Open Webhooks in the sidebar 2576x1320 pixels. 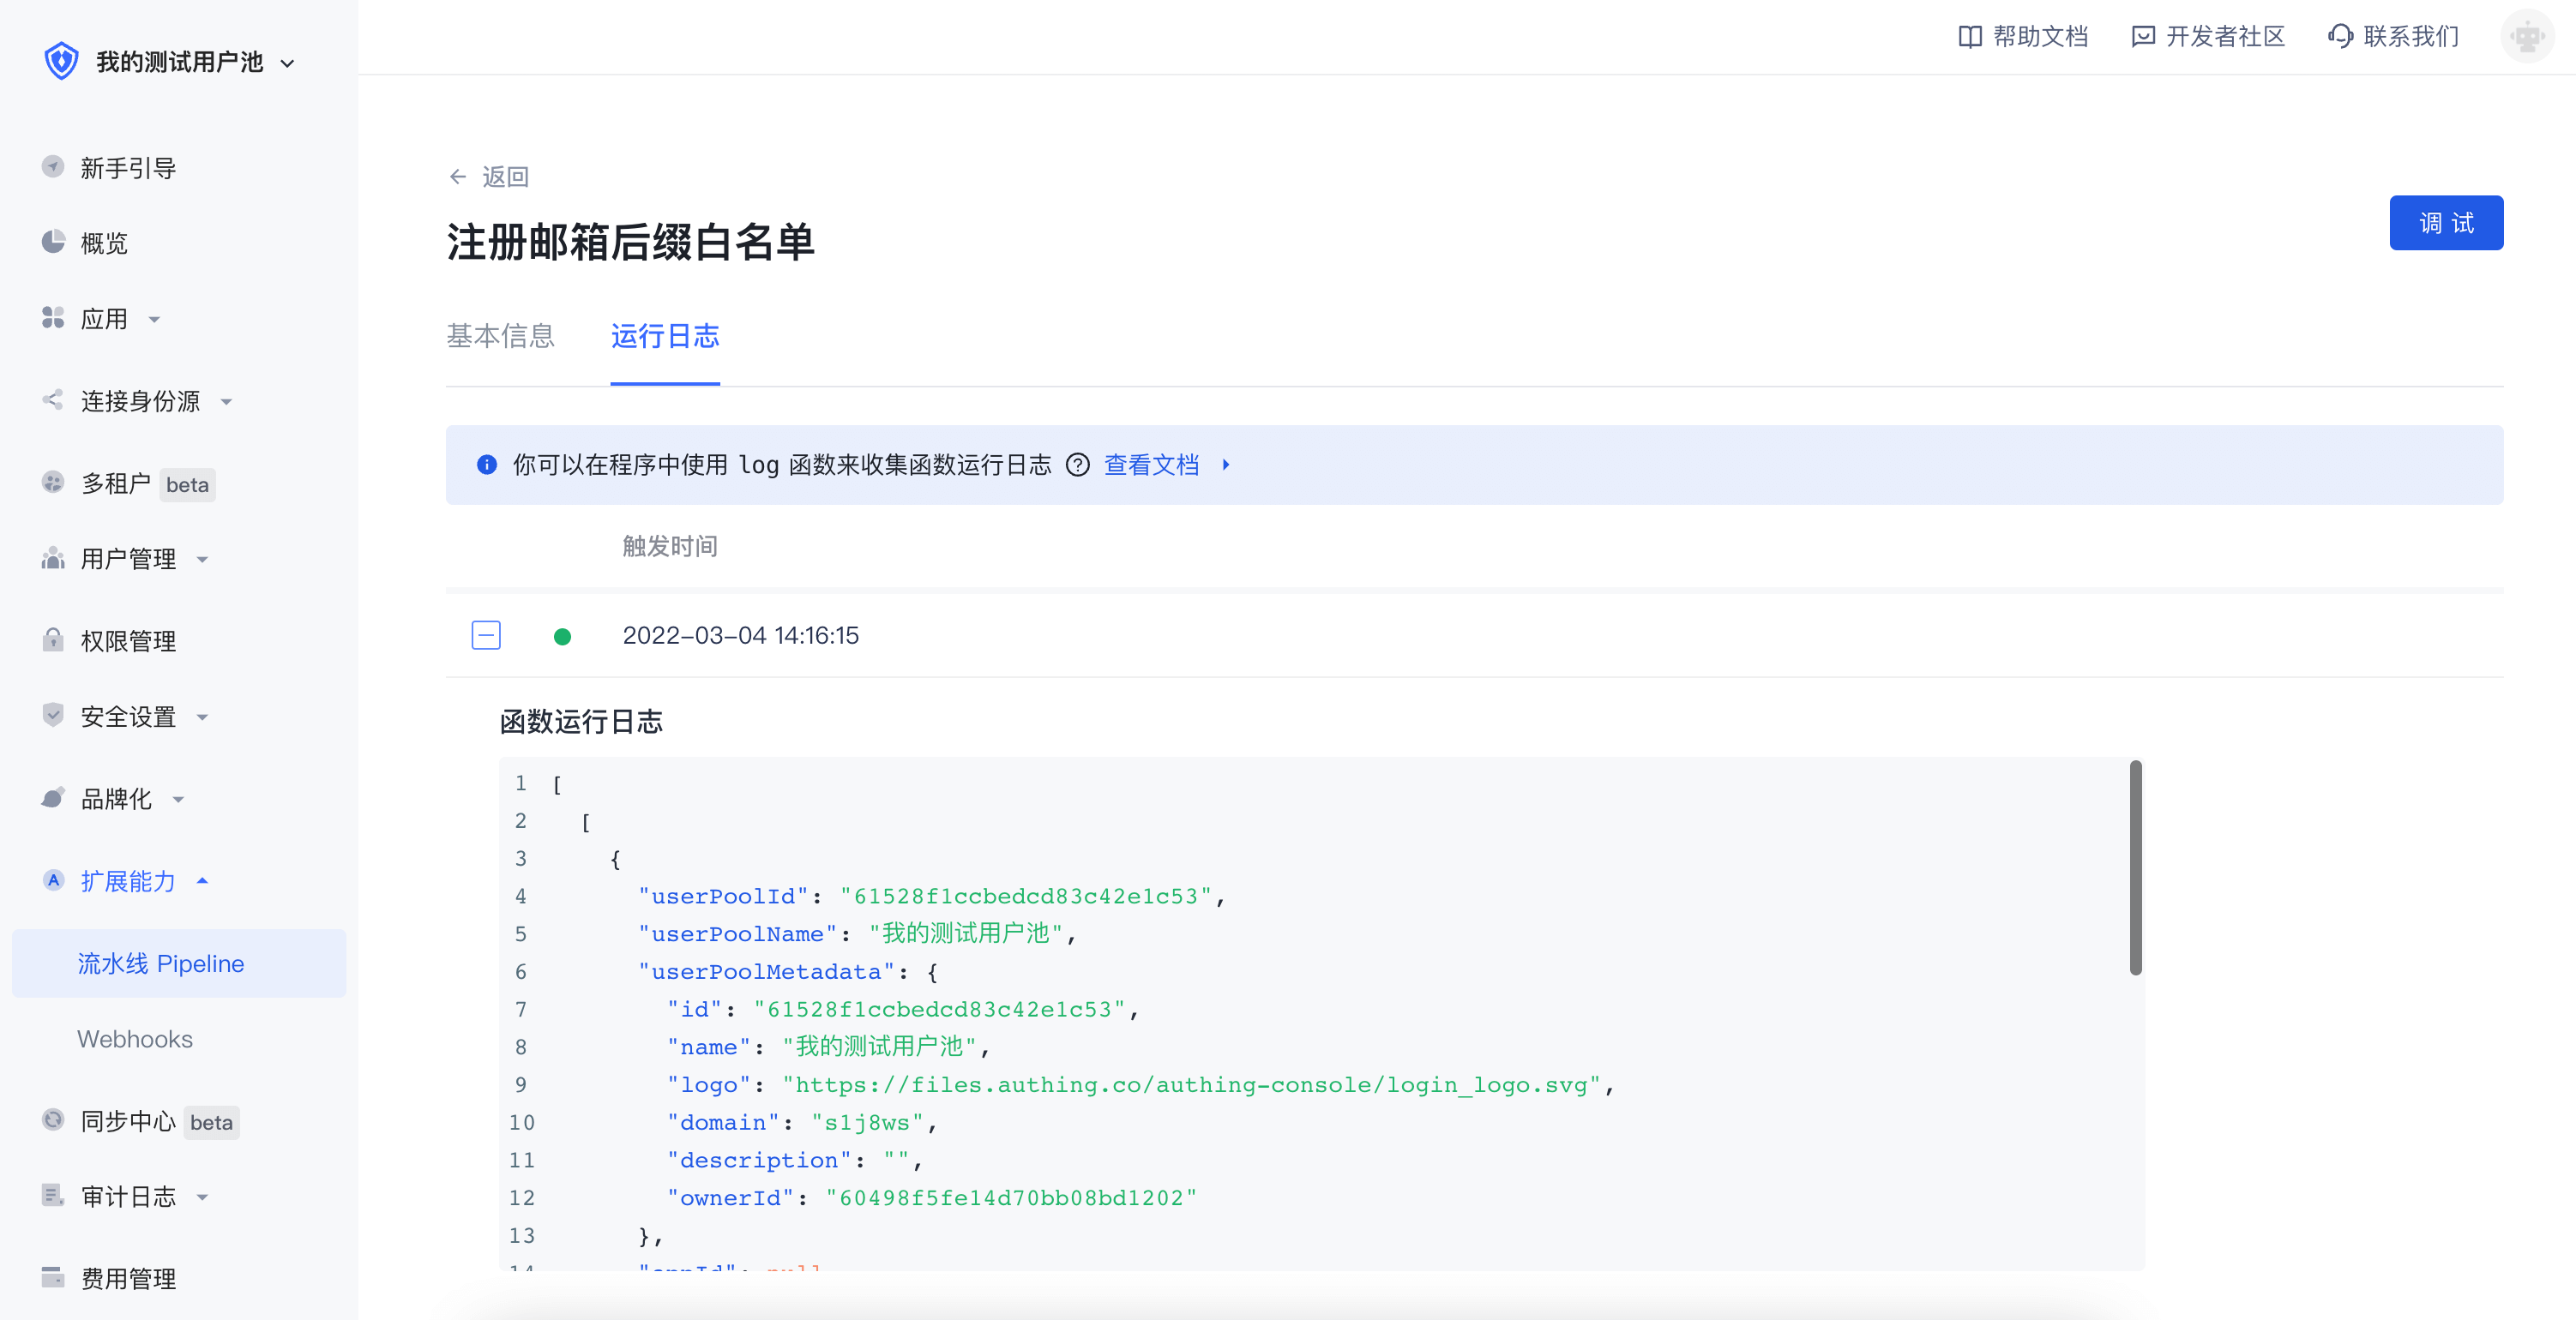coord(135,1039)
